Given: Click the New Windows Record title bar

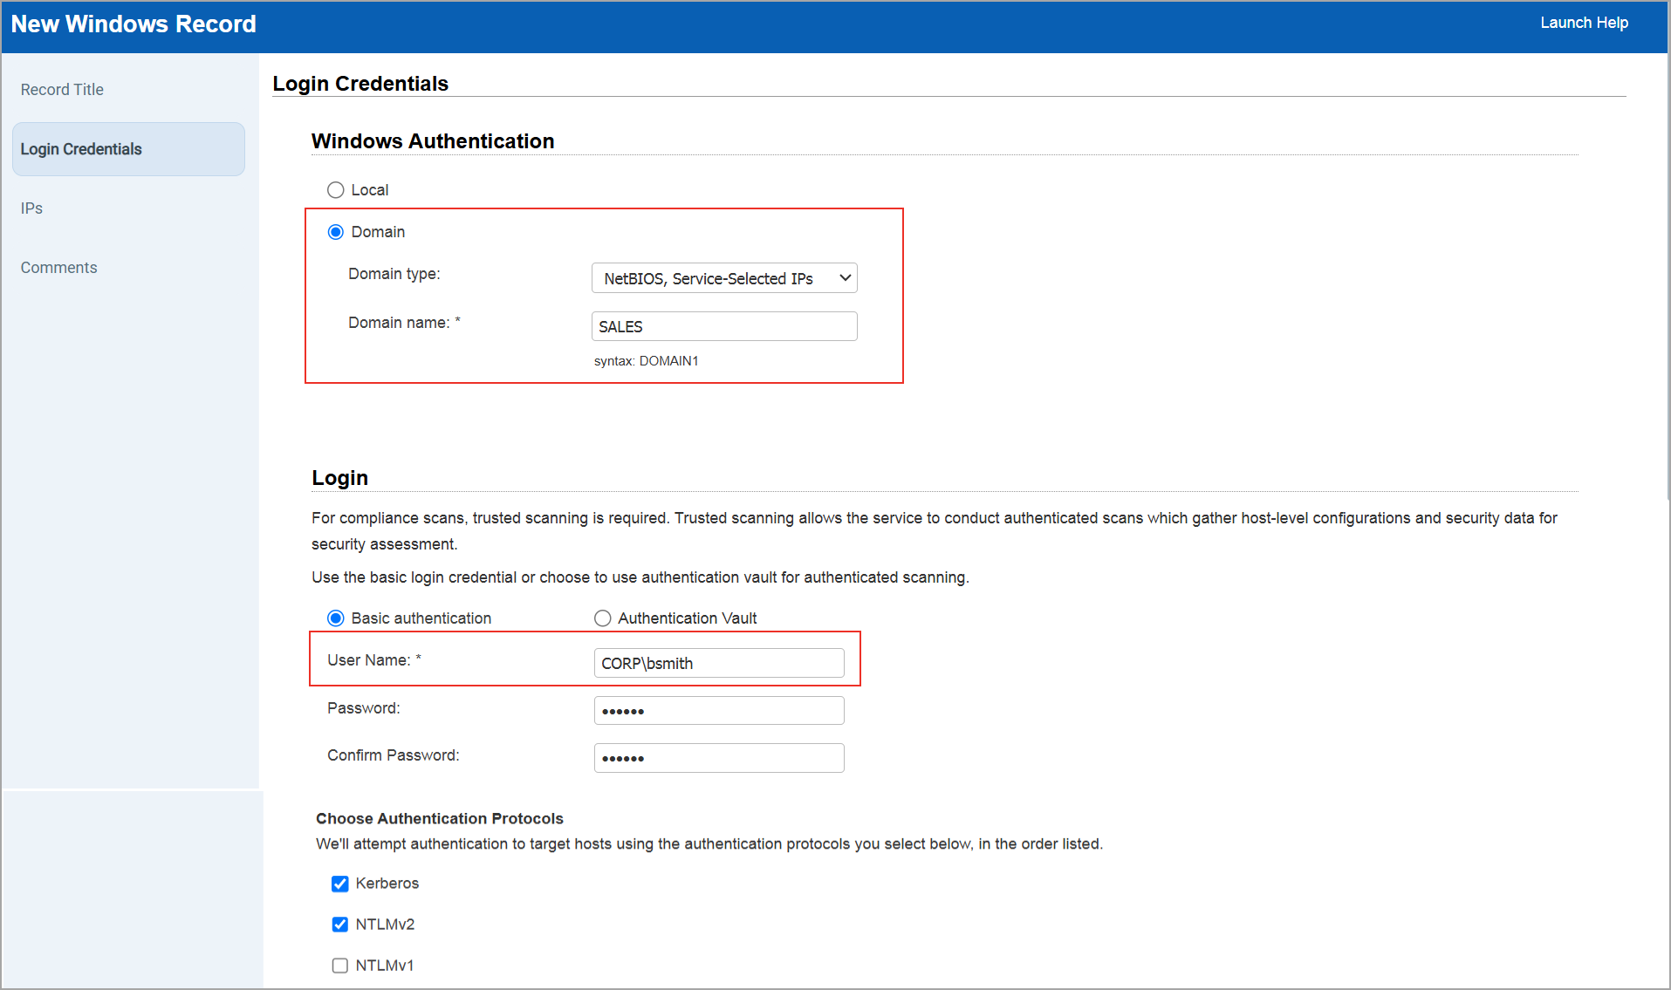Looking at the screenshot, I should tap(134, 24).
